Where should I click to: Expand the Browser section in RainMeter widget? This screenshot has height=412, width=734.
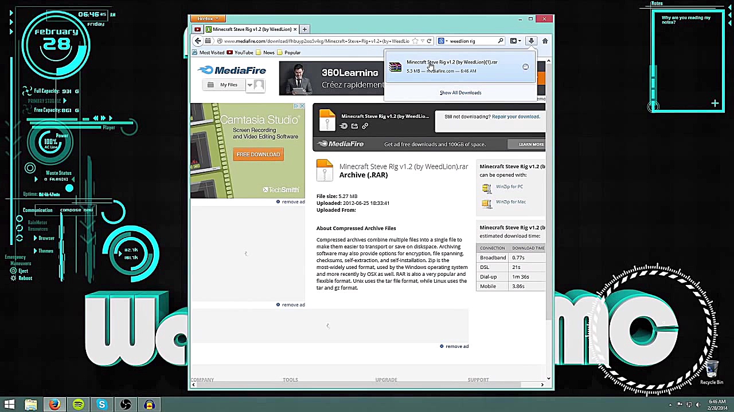pyautogui.click(x=35, y=238)
